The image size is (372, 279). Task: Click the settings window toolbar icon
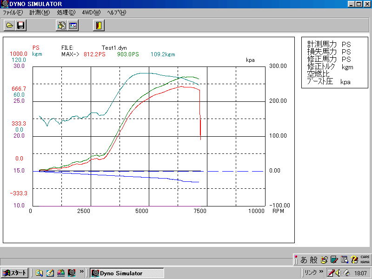(73, 26)
